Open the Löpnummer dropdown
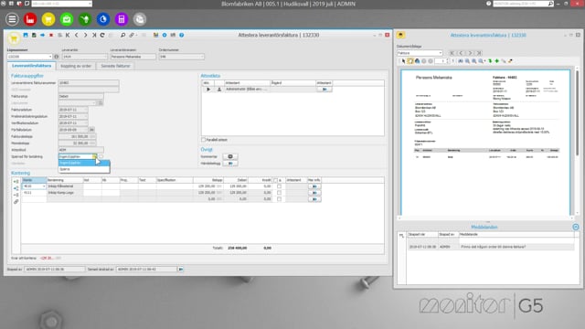This screenshot has width=585, height=329. click(x=50, y=57)
